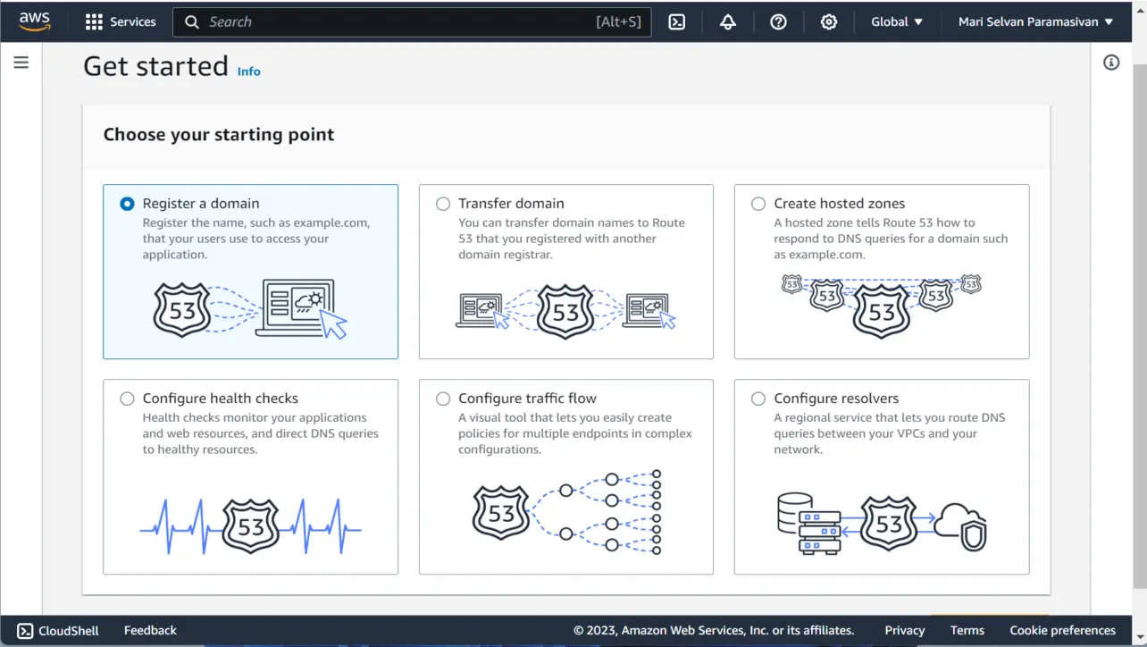Click the health checks heartbeat illustration
This screenshot has height=647, width=1147.
click(x=250, y=525)
